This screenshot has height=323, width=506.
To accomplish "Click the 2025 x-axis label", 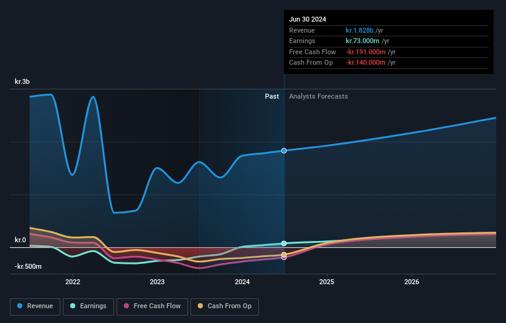I will (x=327, y=282).
